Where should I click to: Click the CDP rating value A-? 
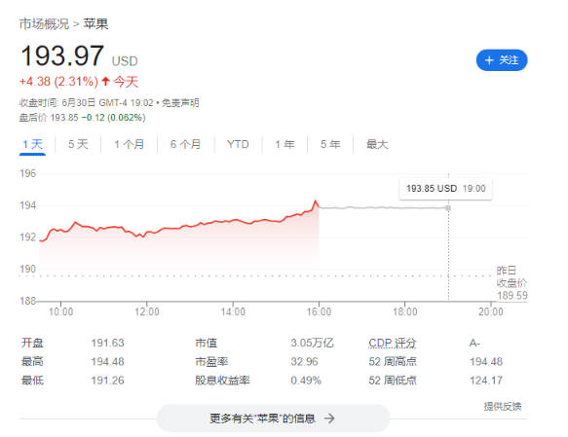(474, 343)
